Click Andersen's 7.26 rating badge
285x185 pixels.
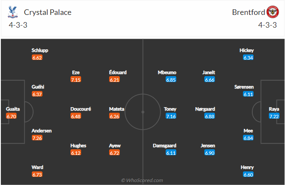pyautogui.click(x=37, y=138)
